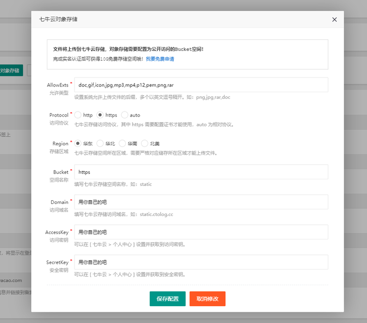Choose the 华南 region radio button

[122, 143]
